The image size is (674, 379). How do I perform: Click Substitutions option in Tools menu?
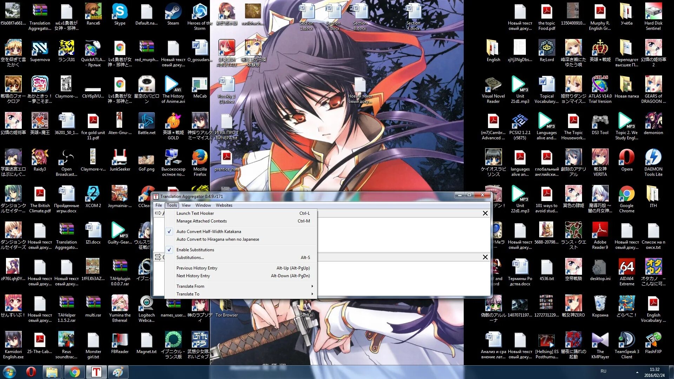point(190,257)
